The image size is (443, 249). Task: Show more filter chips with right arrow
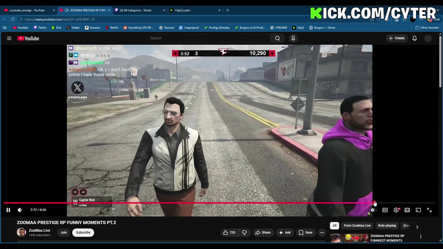pyautogui.click(x=417, y=227)
